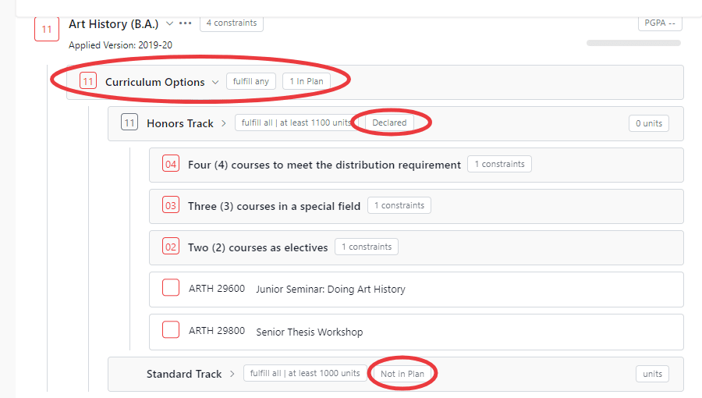Viewport: 702px width, 398px height.
Task: Click the Art History three-dots options icon
Action: pyautogui.click(x=185, y=23)
